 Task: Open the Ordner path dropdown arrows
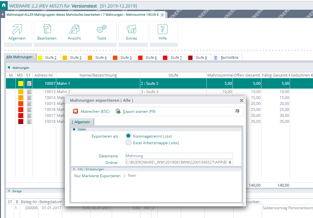pyautogui.click(x=230, y=162)
